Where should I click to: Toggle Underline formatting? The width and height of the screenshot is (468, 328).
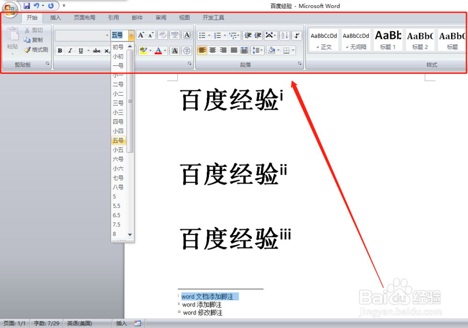pyautogui.click(x=80, y=50)
